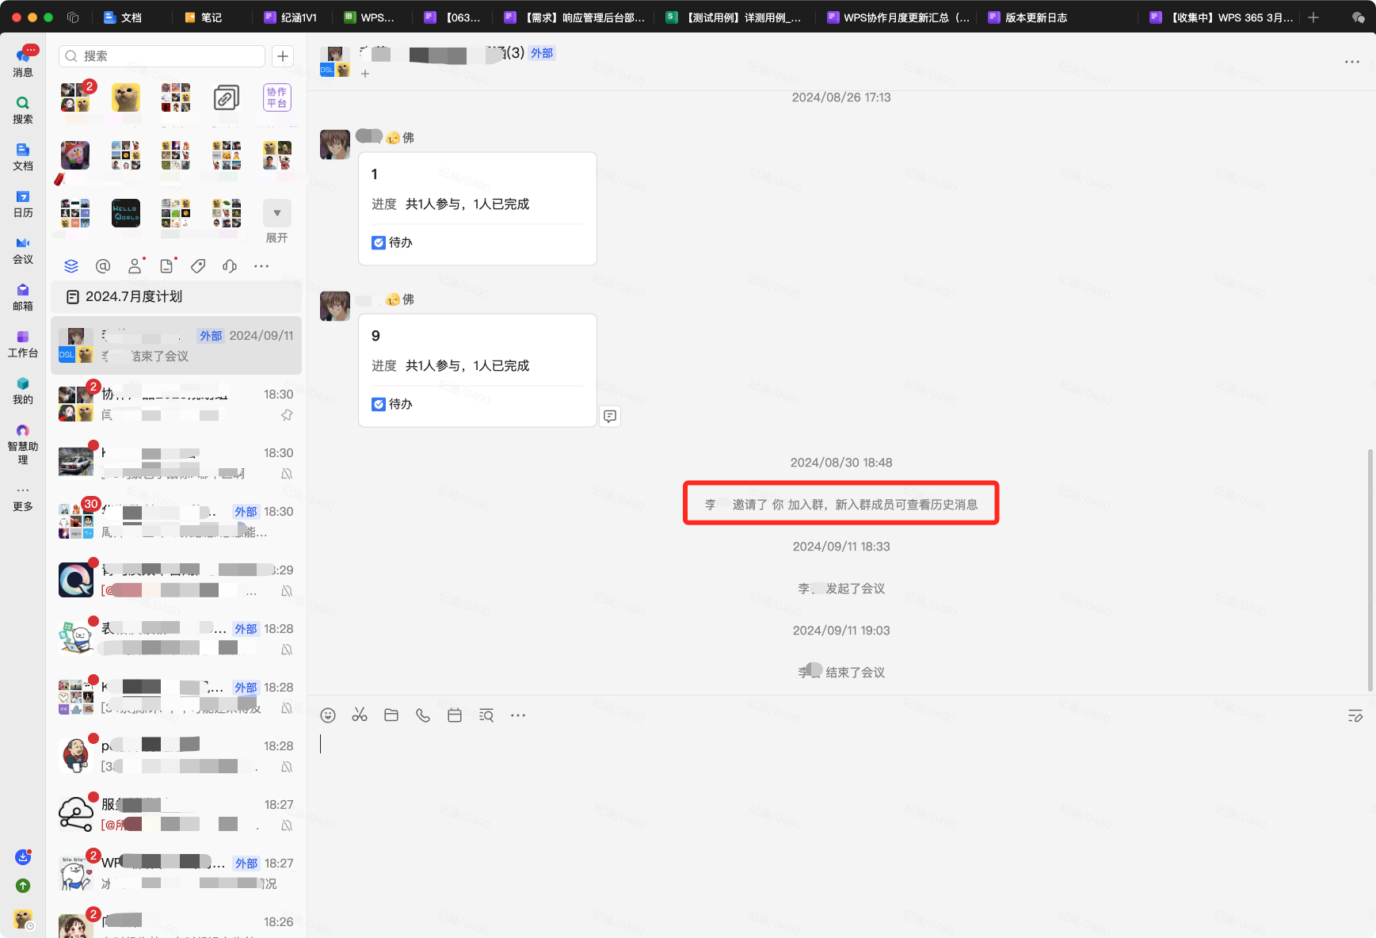Click the new chat plus button
The height and width of the screenshot is (938, 1376).
283,56
